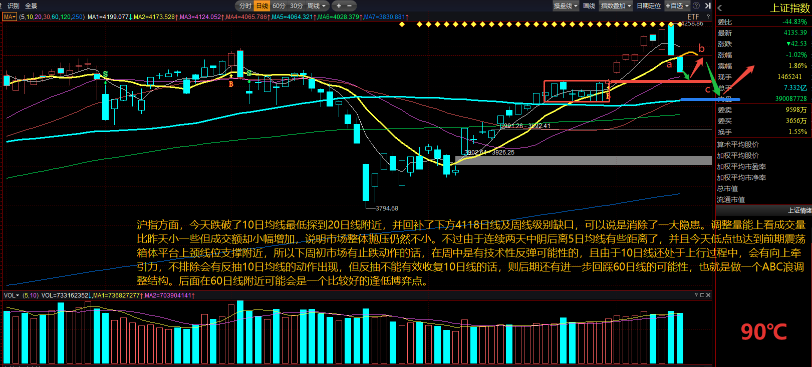Viewport: 812px width, 367px height.
Task: Collapse side panel with the left chevron
Action: [720, 8]
